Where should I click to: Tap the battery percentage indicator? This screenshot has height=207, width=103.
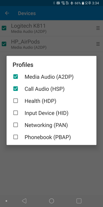tap(78, 3)
